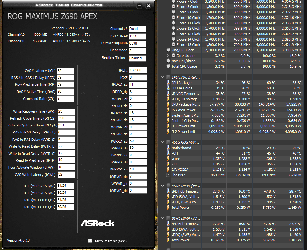Click the Max CPU/Thread usage icon
Screen dimensions: 307x250
tap(168, 61)
